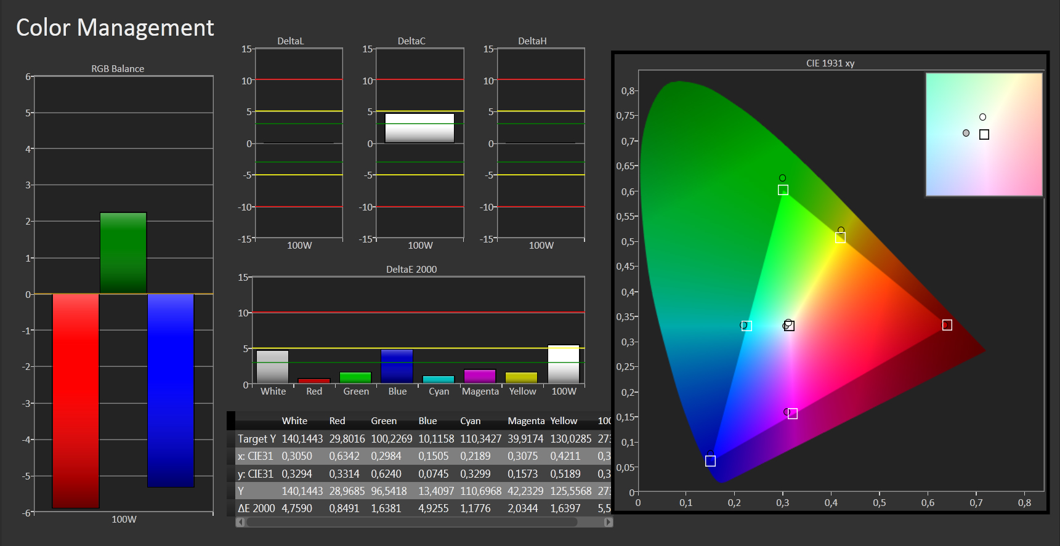This screenshot has height=546, width=1060.
Task: Open the zoomed white point inset thumbnail
Action: point(984,135)
